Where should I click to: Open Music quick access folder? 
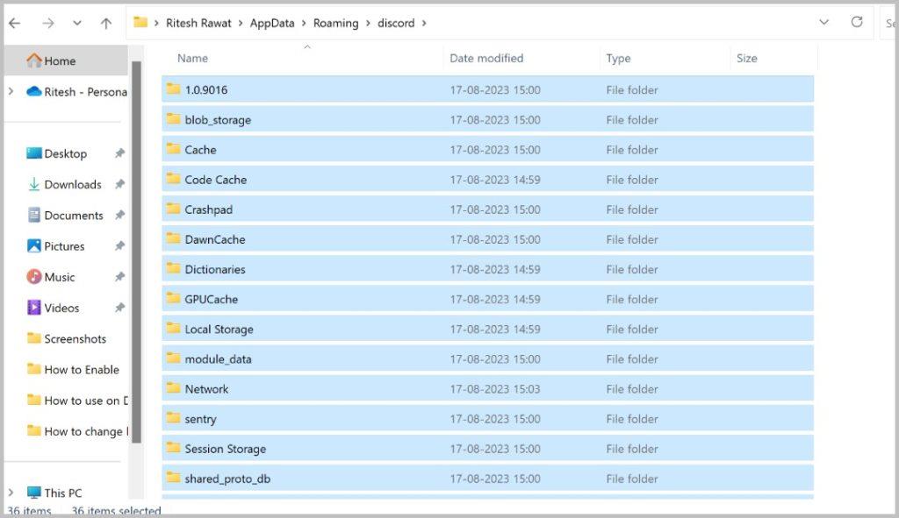click(60, 277)
